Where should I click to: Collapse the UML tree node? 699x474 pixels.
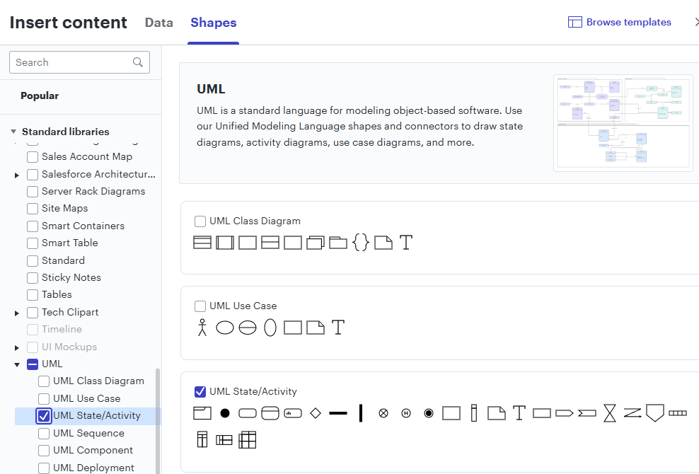[17, 365]
